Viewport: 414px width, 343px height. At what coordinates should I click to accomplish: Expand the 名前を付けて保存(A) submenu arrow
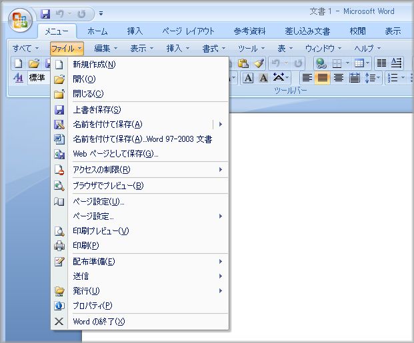[x=221, y=125]
